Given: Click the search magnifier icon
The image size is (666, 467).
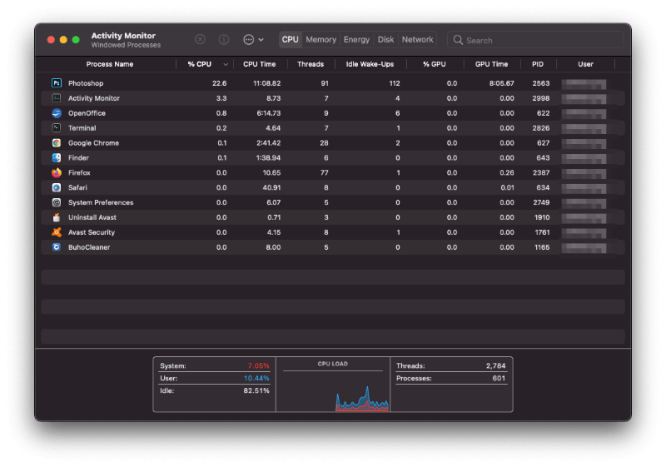Looking at the screenshot, I should (x=458, y=40).
